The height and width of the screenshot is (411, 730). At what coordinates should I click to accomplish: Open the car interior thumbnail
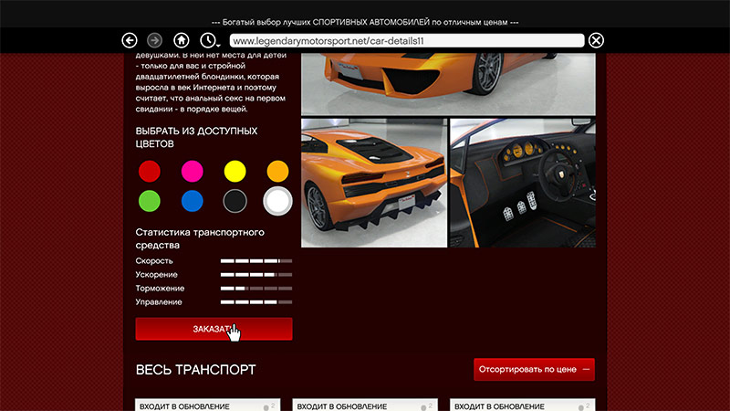[x=523, y=183]
